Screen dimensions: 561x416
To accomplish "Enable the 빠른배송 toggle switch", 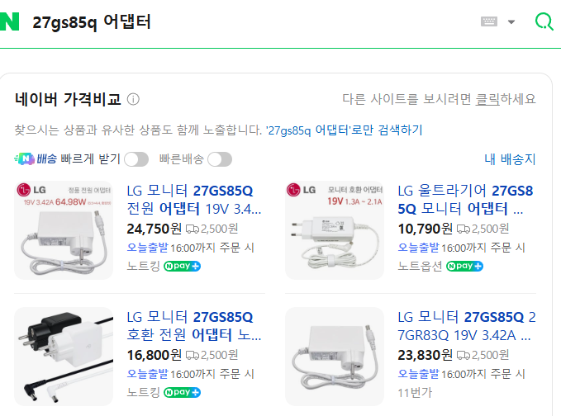I will click(x=220, y=158).
